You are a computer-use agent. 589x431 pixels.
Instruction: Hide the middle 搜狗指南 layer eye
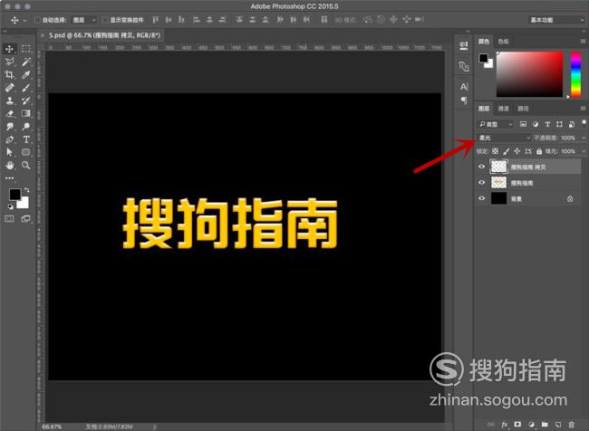coord(481,183)
